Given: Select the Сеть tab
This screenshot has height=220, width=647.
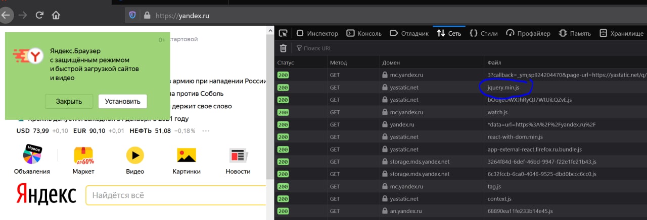Looking at the screenshot, I should 449,33.
